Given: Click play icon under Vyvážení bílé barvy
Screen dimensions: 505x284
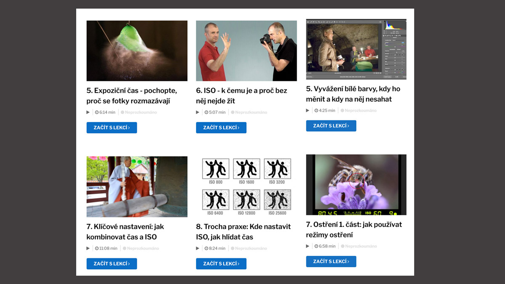Looking at the screenshot, I should click(308, 111).
